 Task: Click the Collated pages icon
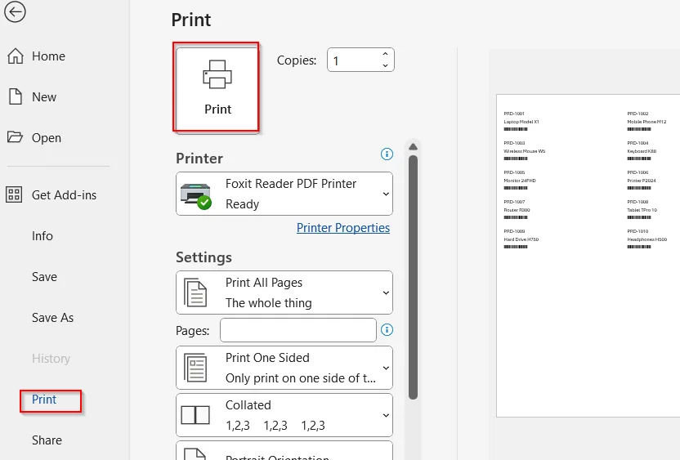[195, 415]
